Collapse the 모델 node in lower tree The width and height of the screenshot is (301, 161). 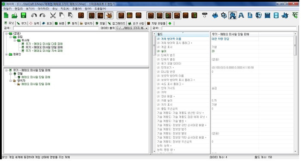click(x=11, y=74)
